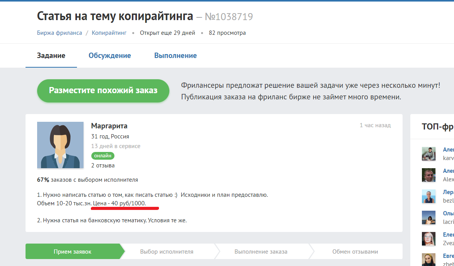Open first top freelancer avatar beside karv
Image resolution: width=454 pixels, height=266 pixels.
tap(428, 154)
